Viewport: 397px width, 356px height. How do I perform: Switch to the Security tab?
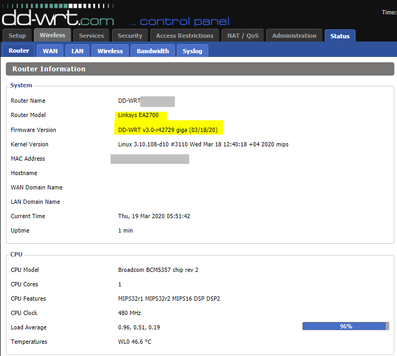pos(130,36)
